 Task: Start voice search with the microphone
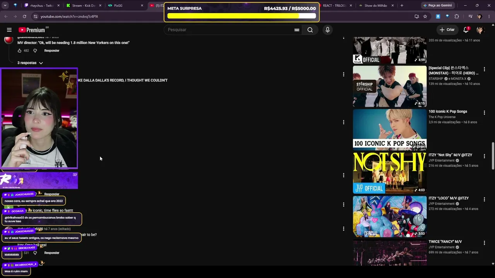click(328, 30)
